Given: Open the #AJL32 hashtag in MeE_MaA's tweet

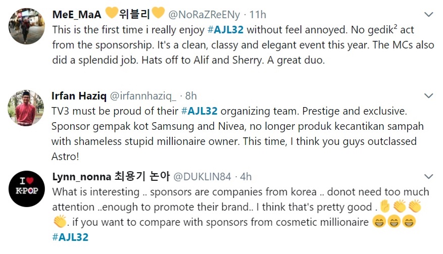Looking at the screenshot, I should (225, 30).
